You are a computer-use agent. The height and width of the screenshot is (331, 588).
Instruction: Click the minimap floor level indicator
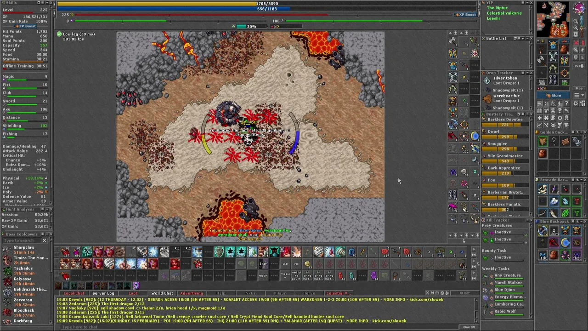pos(582,27)
